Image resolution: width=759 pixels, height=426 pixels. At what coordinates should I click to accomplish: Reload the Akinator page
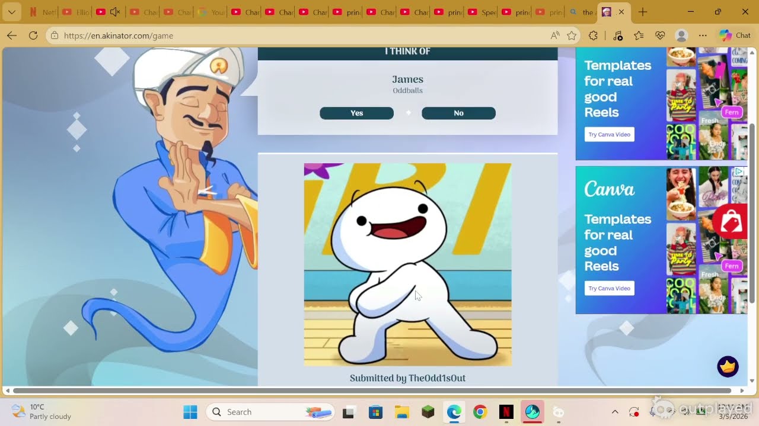click(33, 35)
